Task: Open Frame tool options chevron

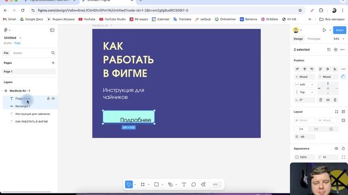Action: tap(148, 184)
